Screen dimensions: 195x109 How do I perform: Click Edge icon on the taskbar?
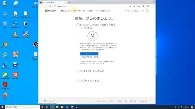click(52, 107)
